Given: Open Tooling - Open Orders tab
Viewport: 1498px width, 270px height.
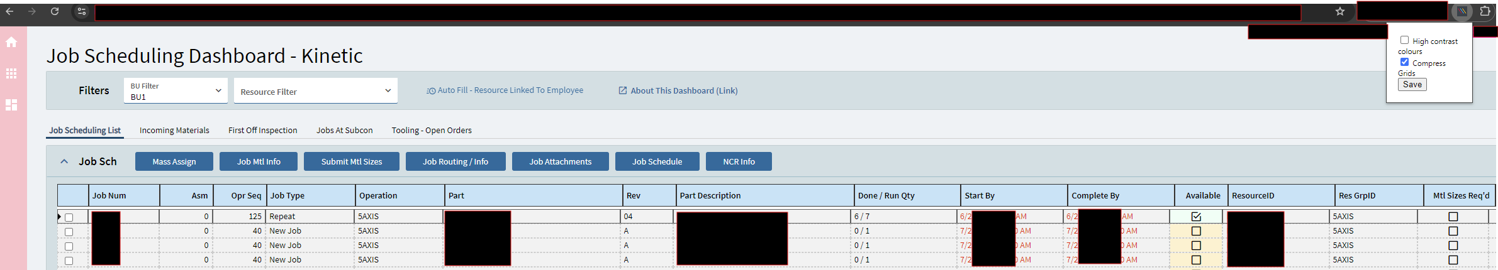Looking at the screenshot, I should [432, 131].
